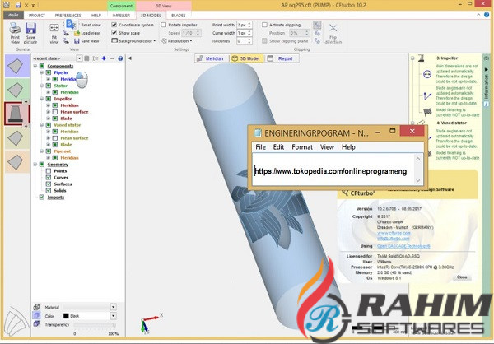Click the blade angles icon under Impeller

[427, 95]
